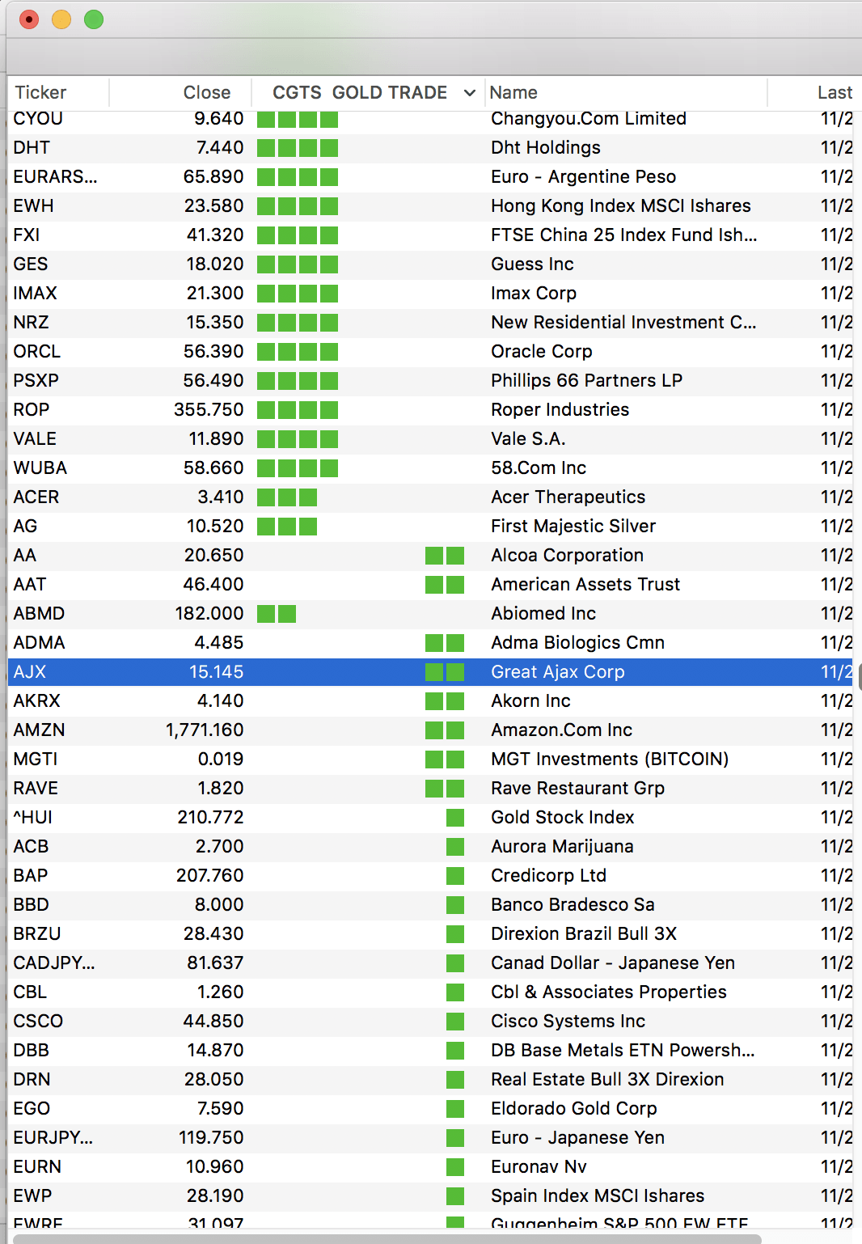Viewport: 862px width, 1244px height.
Task: Select AMZN close value 1,771.160
Action: pyautogui.click(x=205, y=730)
